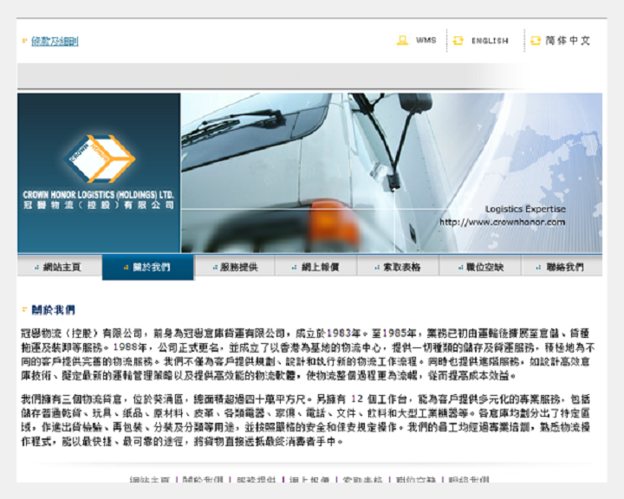Open the 條款及細則 terms link
The height and width of the screenshot is (499, 624).
point(55,41)
